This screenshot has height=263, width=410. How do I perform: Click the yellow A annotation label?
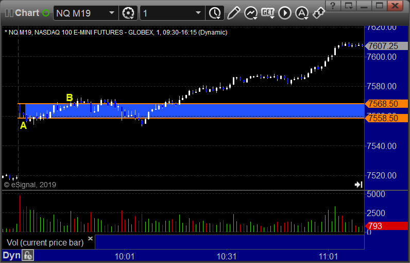tap(23, 126)
